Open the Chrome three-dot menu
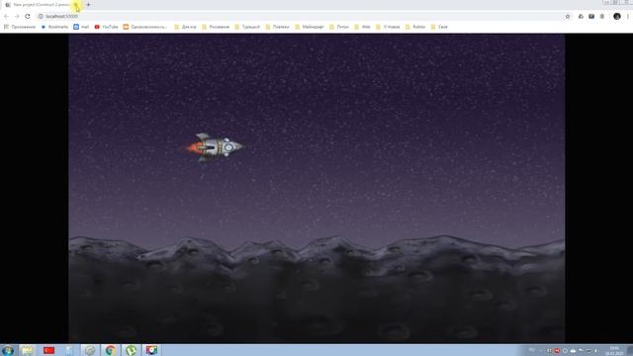 pyautogui.click(x=628, y=16)
